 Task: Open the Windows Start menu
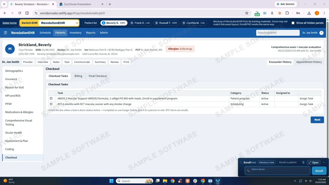111,181
